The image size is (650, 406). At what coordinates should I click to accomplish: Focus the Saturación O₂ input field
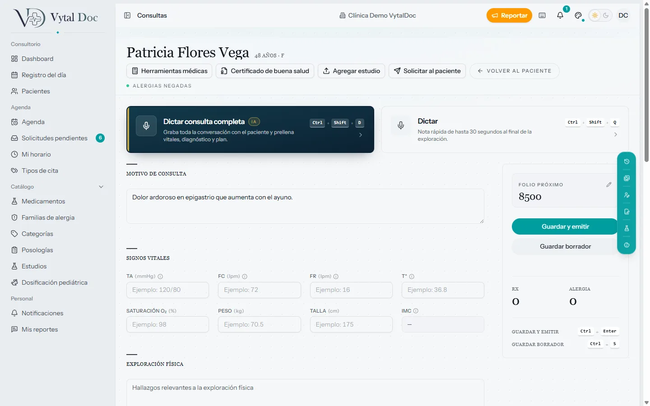(167, 324)
